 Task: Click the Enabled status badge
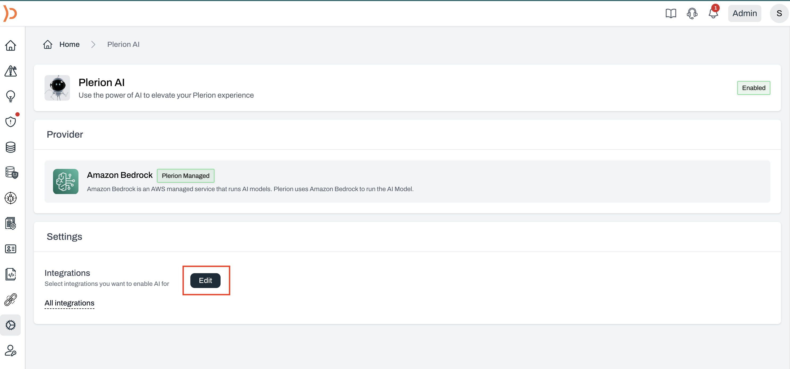click(753, 88)
